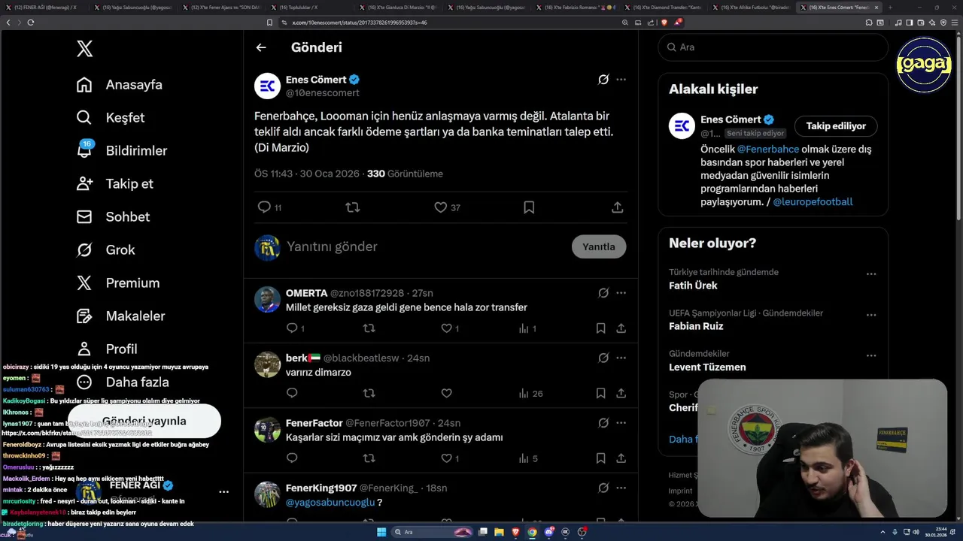The height and width of the screenshot is (541, 963).
Task: Switch to Topluluklar / X browser tab
Action: click(x=308, y=8)
